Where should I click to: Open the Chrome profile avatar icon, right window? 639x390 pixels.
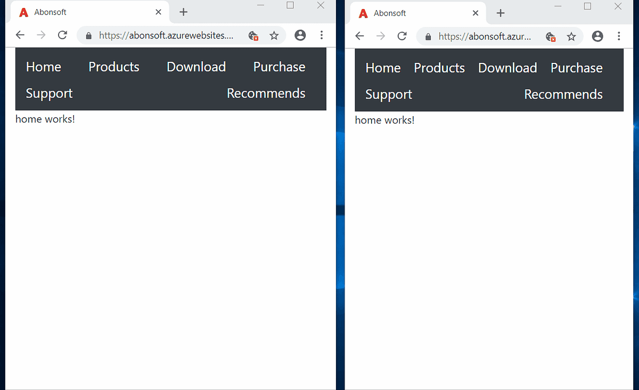(597, 36)
